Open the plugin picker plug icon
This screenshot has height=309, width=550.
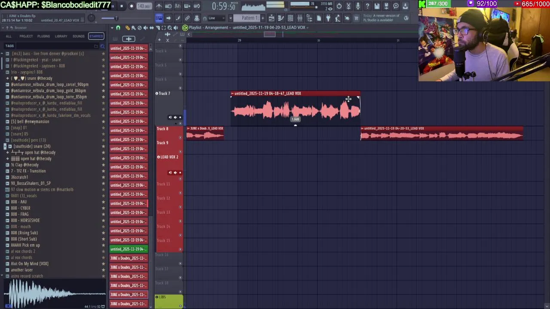pos(328,18)
